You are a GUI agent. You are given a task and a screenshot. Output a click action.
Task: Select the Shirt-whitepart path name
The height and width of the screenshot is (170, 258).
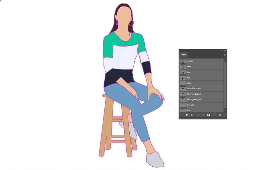(x=194, y=94)
